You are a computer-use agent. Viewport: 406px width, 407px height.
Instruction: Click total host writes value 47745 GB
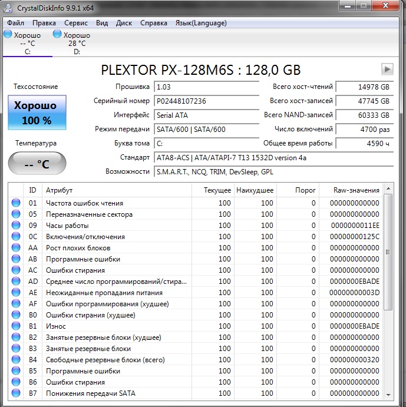tap(364, 101)
